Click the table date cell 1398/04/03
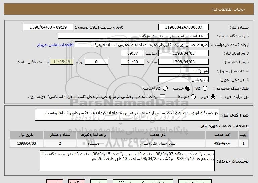The width and height of the screenshot is (258, 183). (x=26, y=143)
